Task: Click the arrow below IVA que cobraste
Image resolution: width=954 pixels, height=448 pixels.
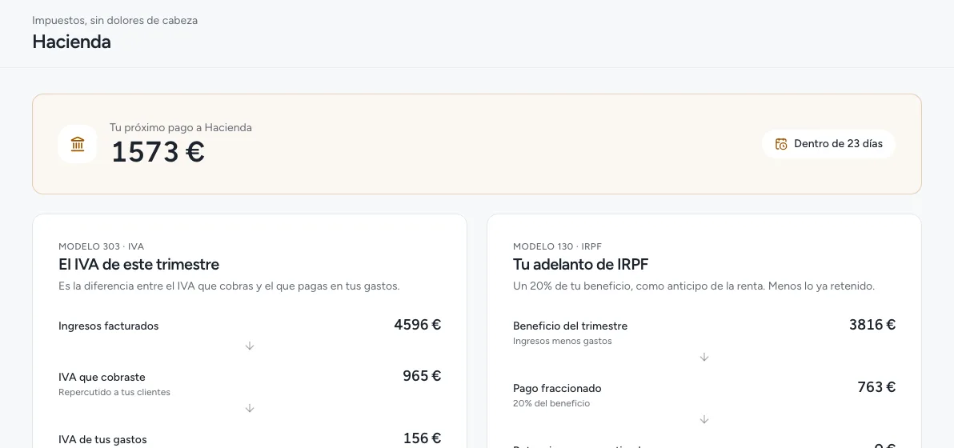Action: [x=250, y=409]
